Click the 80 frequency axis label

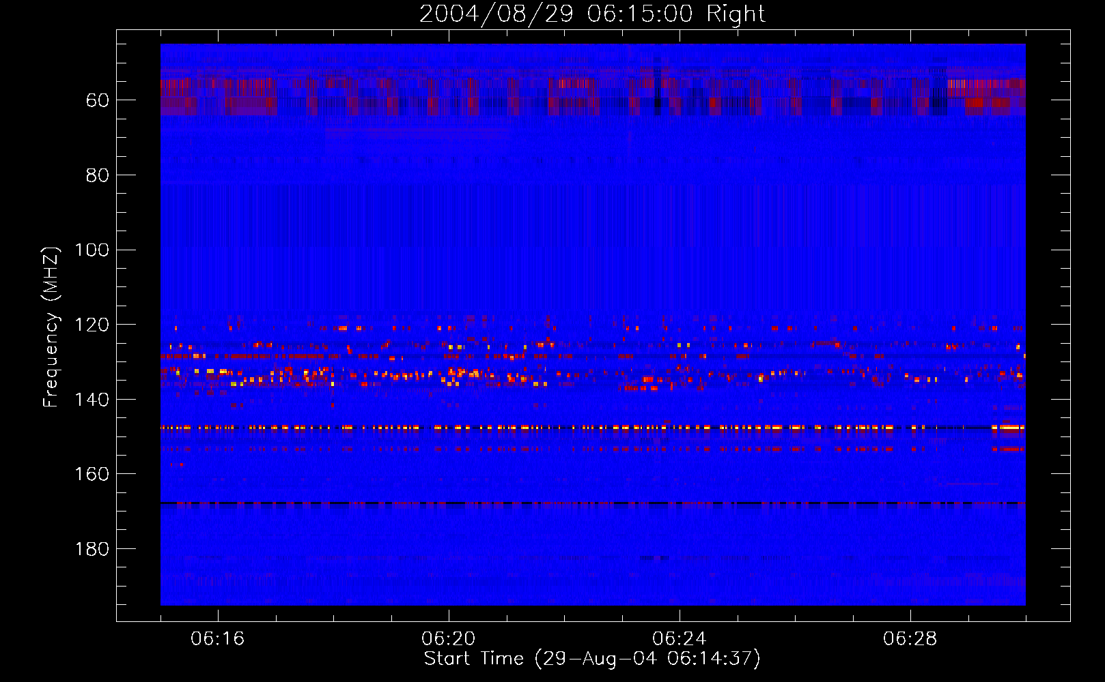point(98,175)
